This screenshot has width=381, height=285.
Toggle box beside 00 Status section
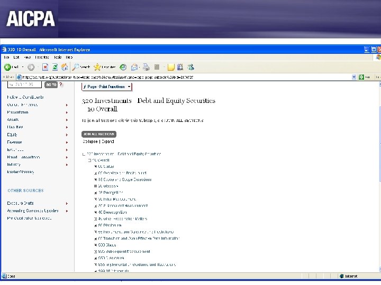pyautogui.click(x=95, y=167)
